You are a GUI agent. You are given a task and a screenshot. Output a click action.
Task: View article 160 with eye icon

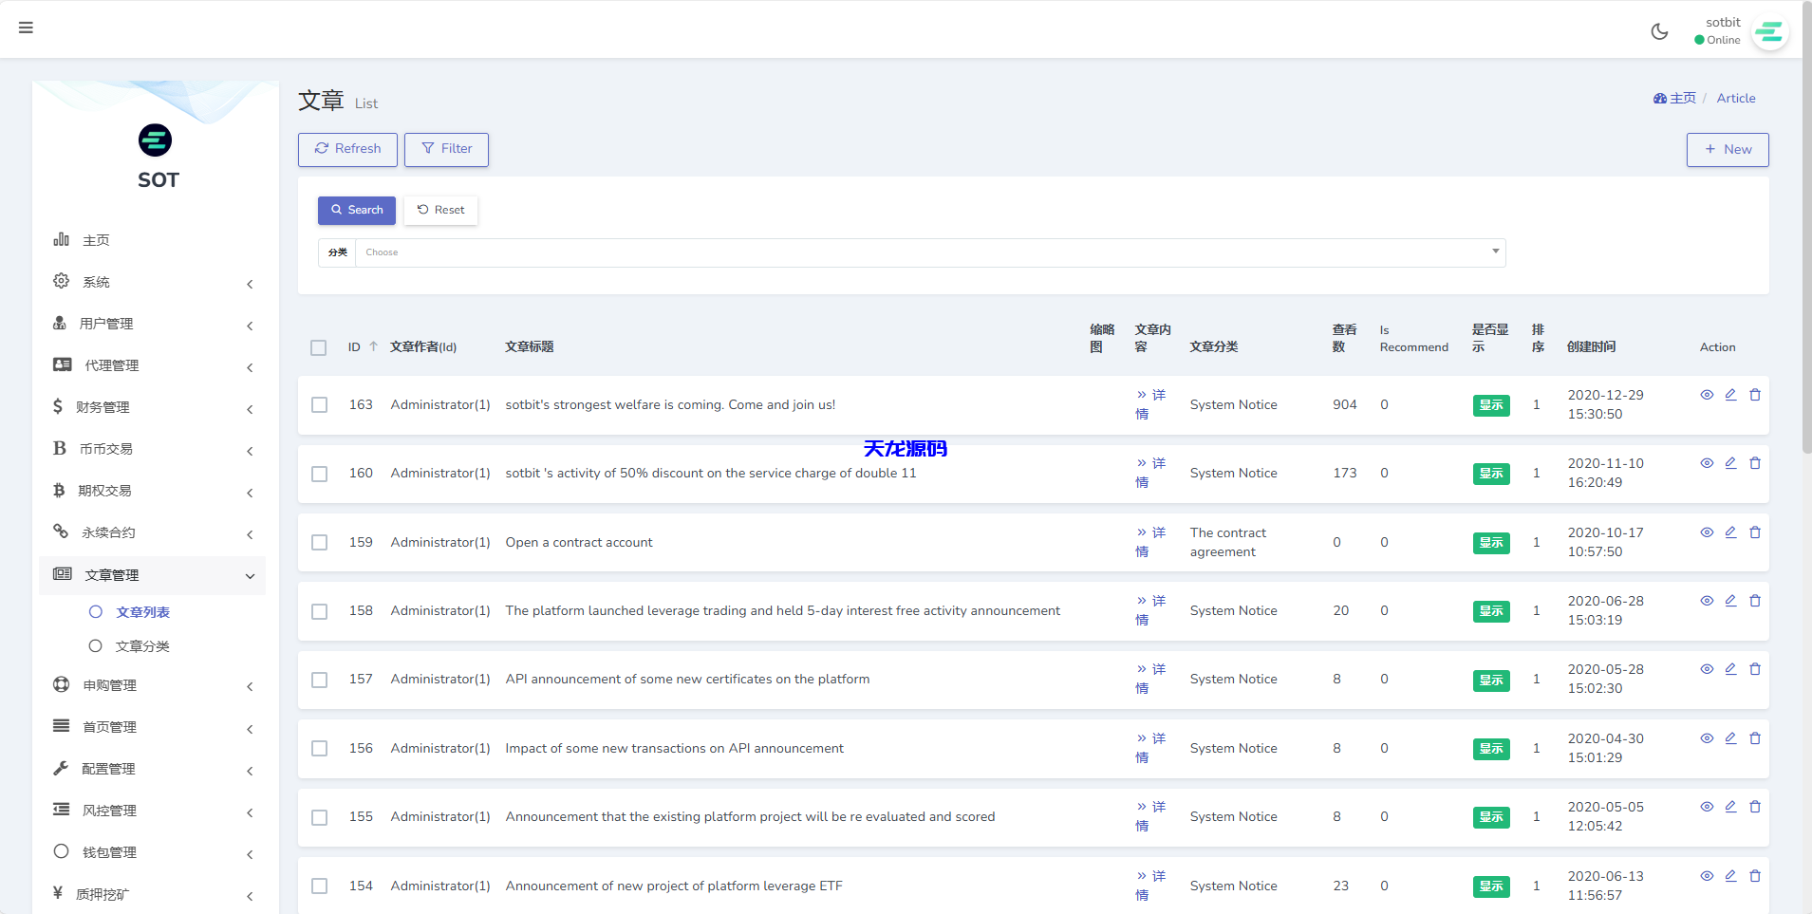pos(1707,463)
